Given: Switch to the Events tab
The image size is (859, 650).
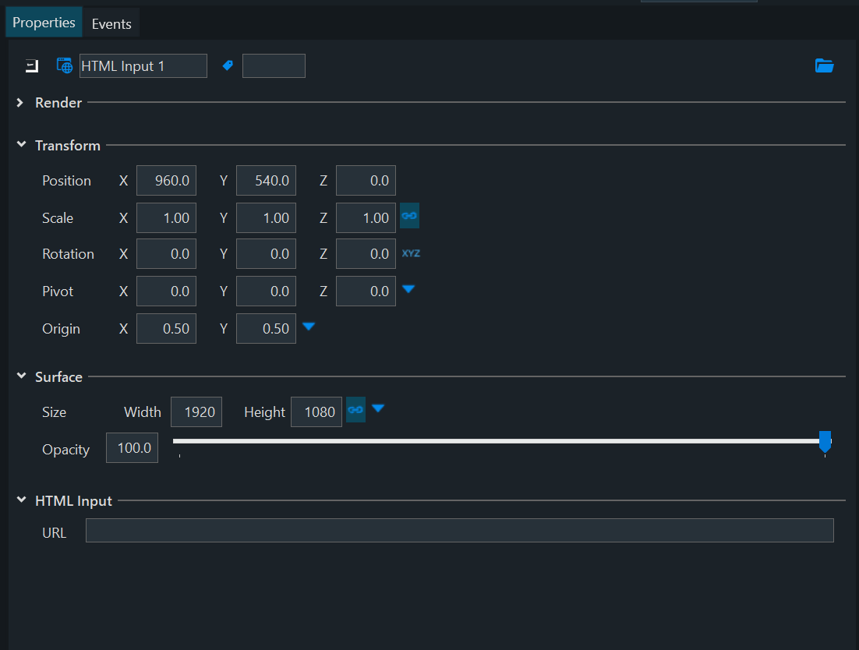Looking at the screenshot, I should [111, 24].
